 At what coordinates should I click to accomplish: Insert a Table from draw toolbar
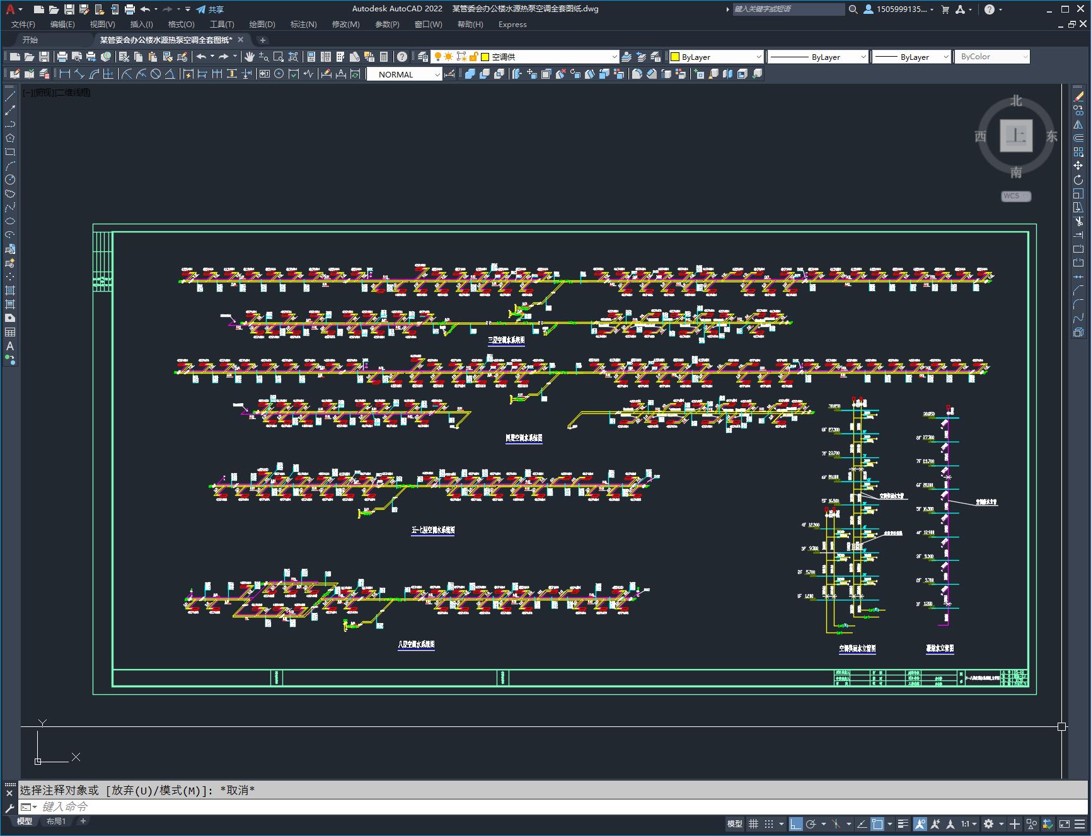tap(10, 332)
